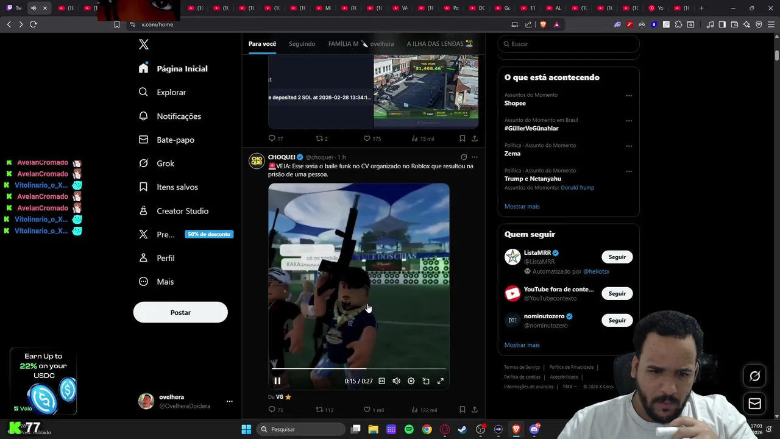This screenshot has width=780, height=439.
Task: Open Itens salvos bookmarks
Action: coord(168,187)
